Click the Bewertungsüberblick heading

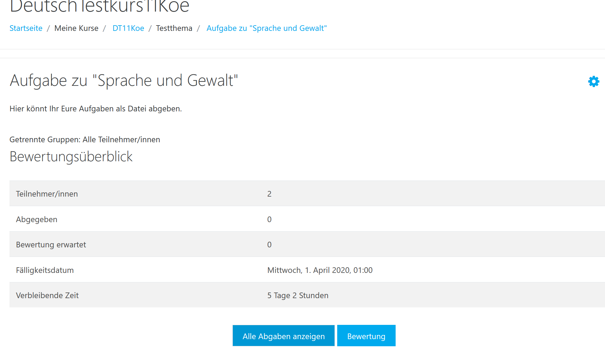pyautogui.click(x=71, y=156)
